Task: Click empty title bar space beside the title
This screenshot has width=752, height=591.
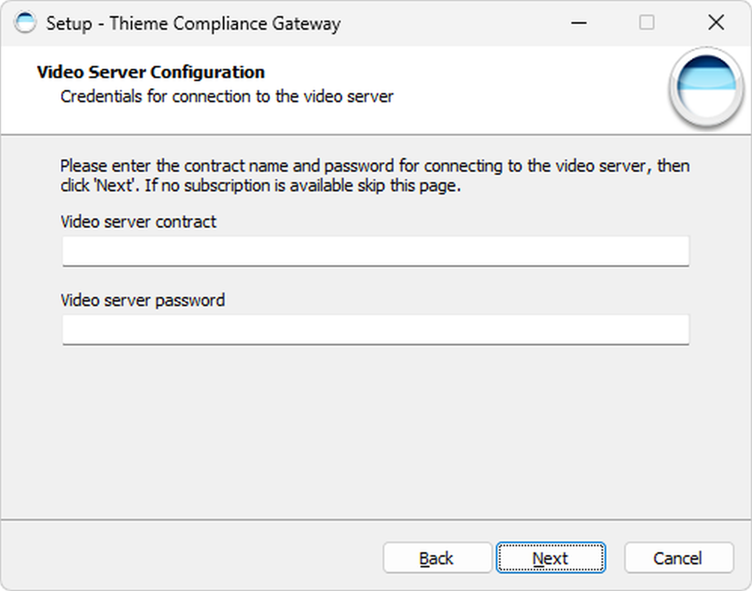Action: click(x=452, y=23)
